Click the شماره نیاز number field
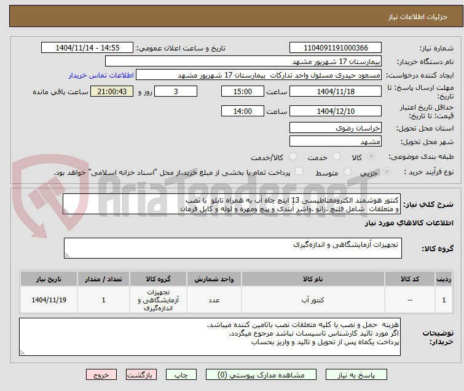 [336, 48]
